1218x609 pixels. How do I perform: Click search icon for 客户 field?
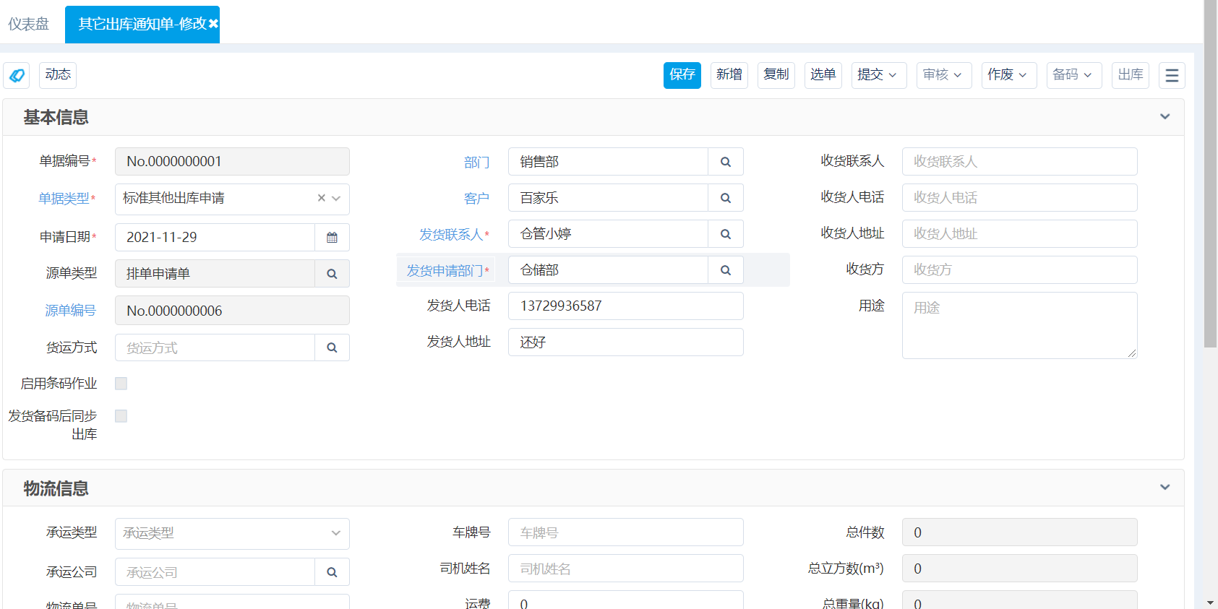click(x=726, y=198)
